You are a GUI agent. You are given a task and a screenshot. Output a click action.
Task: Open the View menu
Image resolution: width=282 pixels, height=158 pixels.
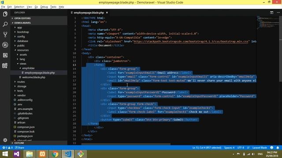pyautogui.click(x=30, y=7)
